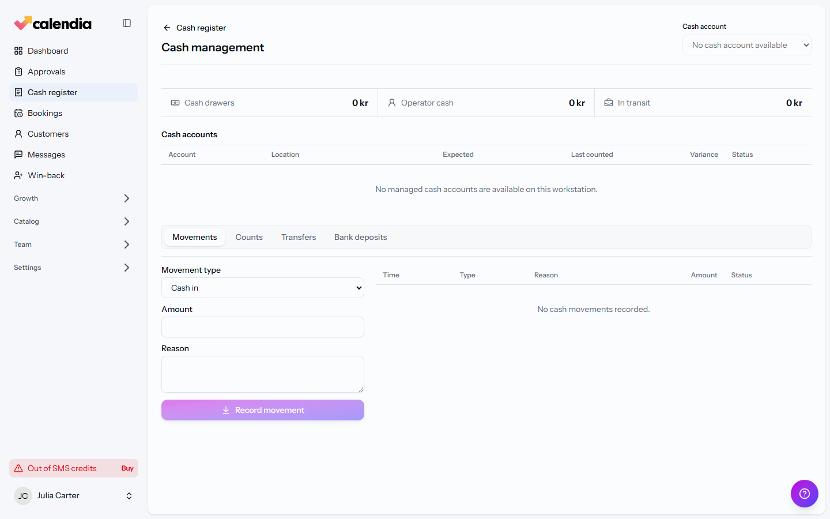Viewport: 830px width, 519px height.
Task: Expand the Growth section
Action: 74,198
